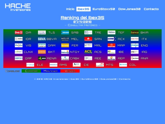Click the Viscofan logo
Screen dimensions: 165x124
pos(19,45)
